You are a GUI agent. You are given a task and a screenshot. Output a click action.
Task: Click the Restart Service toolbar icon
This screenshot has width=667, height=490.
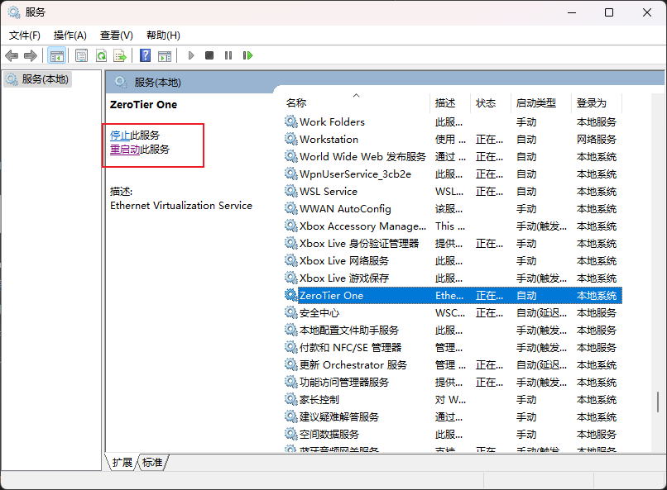247,55
